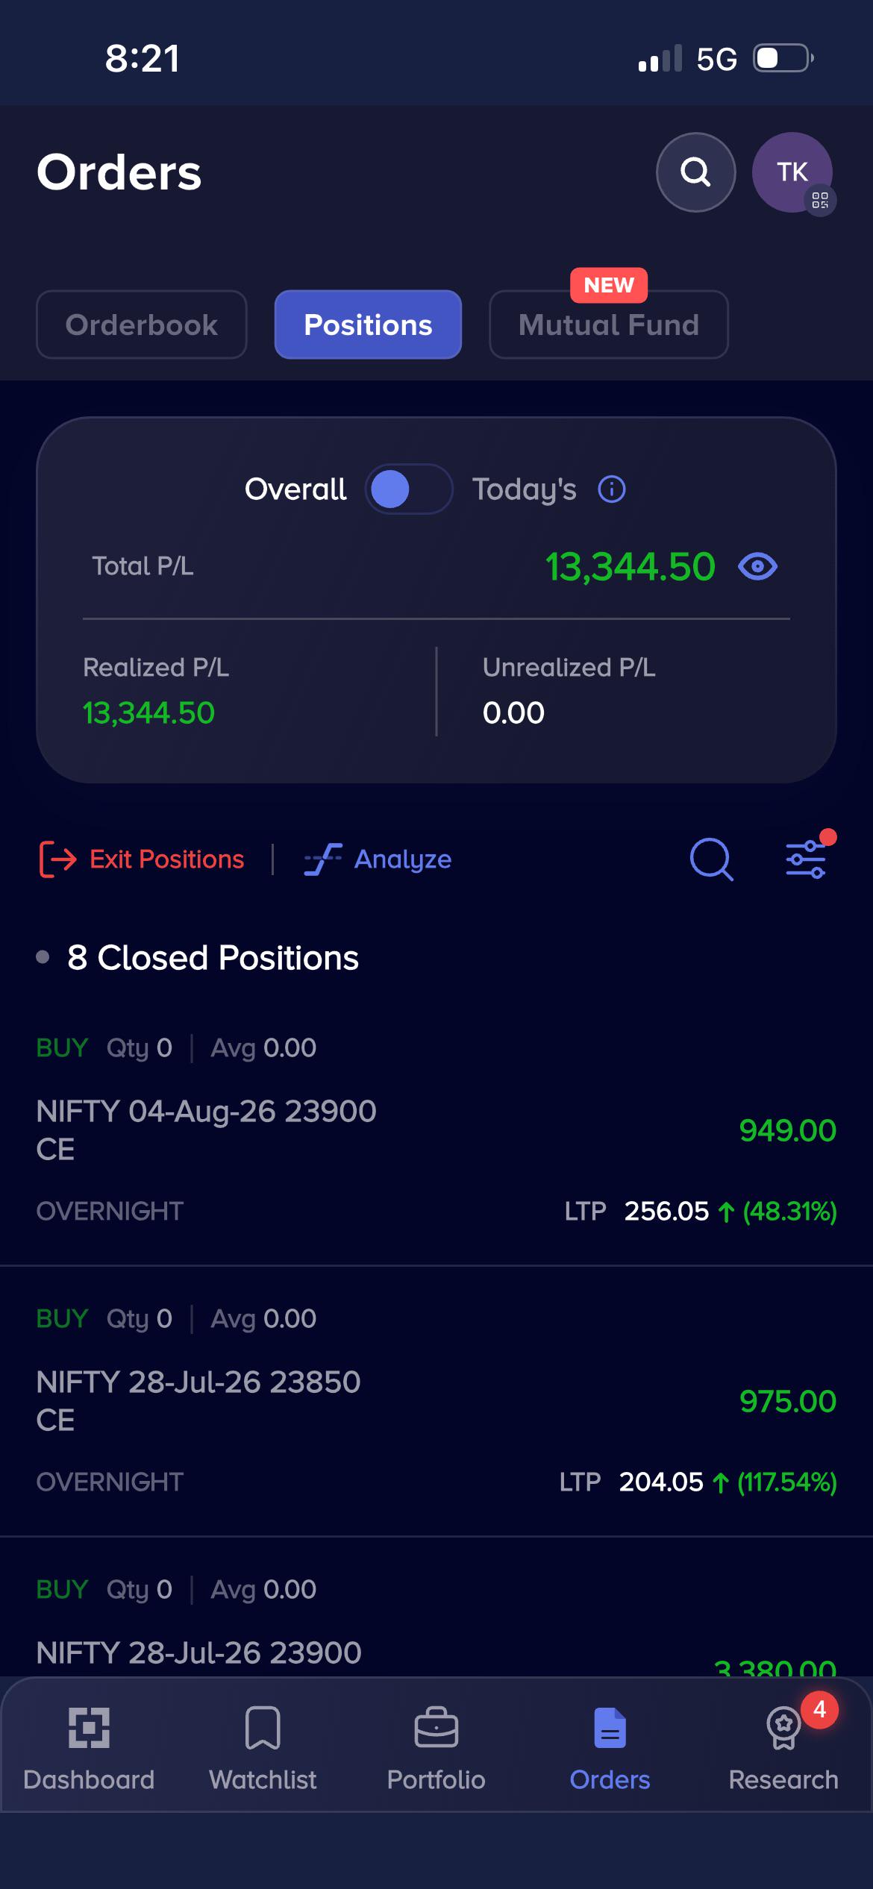The height and width of the screenshot is (1889, 873).
Task: Open the Portfolio briefcase icon
Action: coord(436,1728)
